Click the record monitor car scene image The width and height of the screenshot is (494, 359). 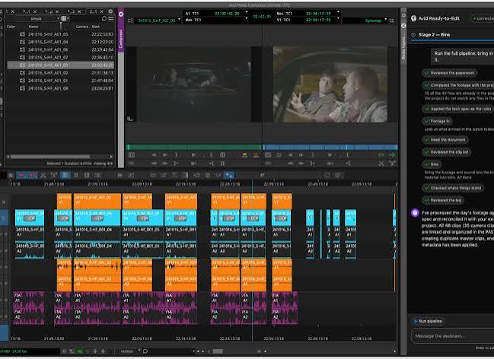330,84
